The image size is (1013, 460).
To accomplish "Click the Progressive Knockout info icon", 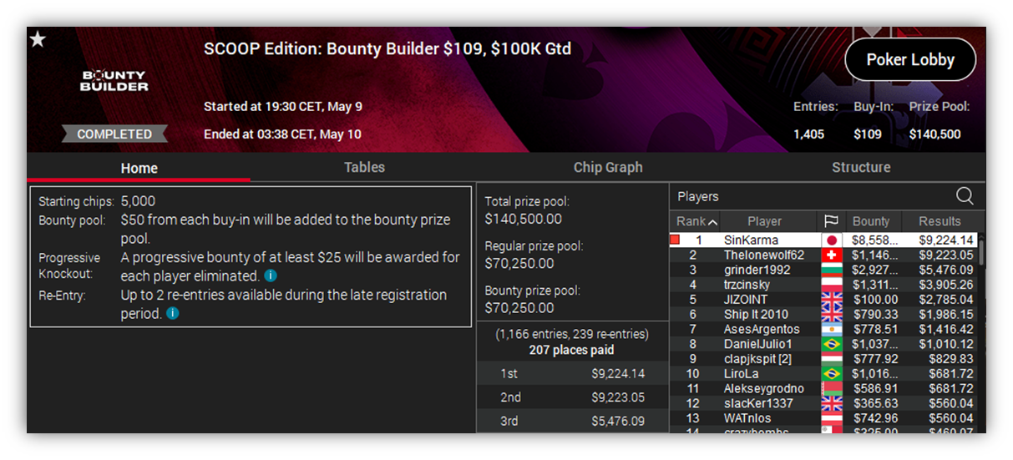I will pyautogui.click(x=271, y=275).
